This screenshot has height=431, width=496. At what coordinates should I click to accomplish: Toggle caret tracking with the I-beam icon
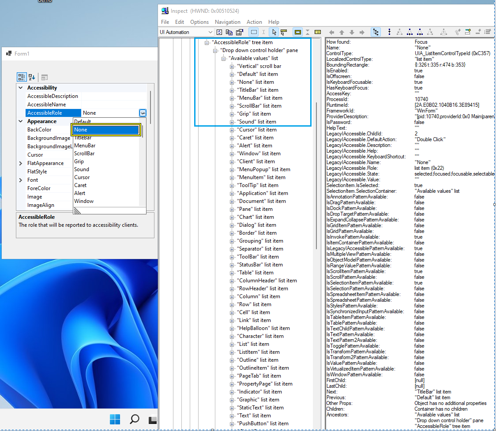(x=263, y=32)
